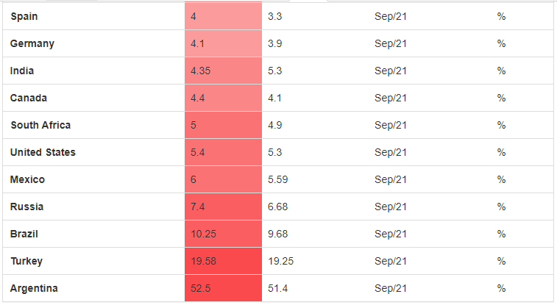Select the Canada row label
Screen dimensions: 557x305
29,98
